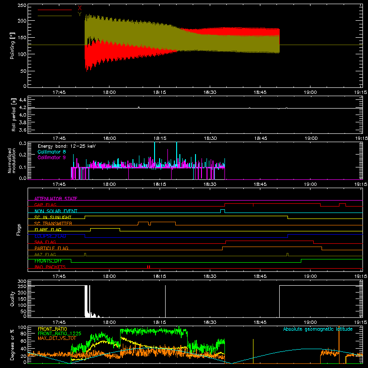Click the NON_SOLAR_EVENT pulse near 18:33
368x368 pixels.
click(223, 211)
